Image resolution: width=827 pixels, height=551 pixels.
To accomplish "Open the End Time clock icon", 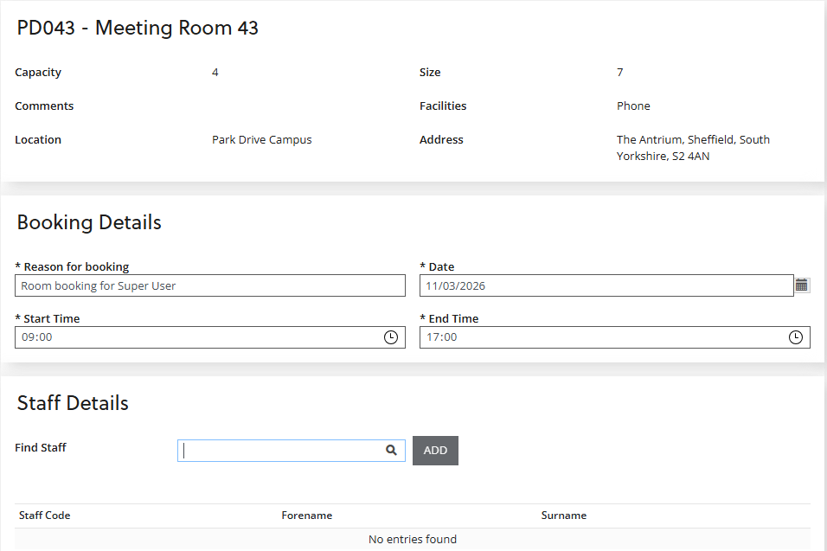I will click(795, 336).
